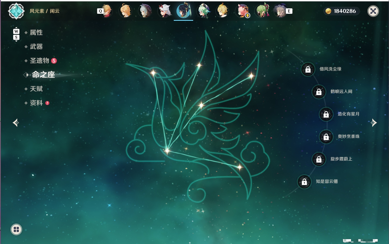Open the grid menu icon at bottom left
The width and height of the screenshot is (389, 244).
pos(16,229)
